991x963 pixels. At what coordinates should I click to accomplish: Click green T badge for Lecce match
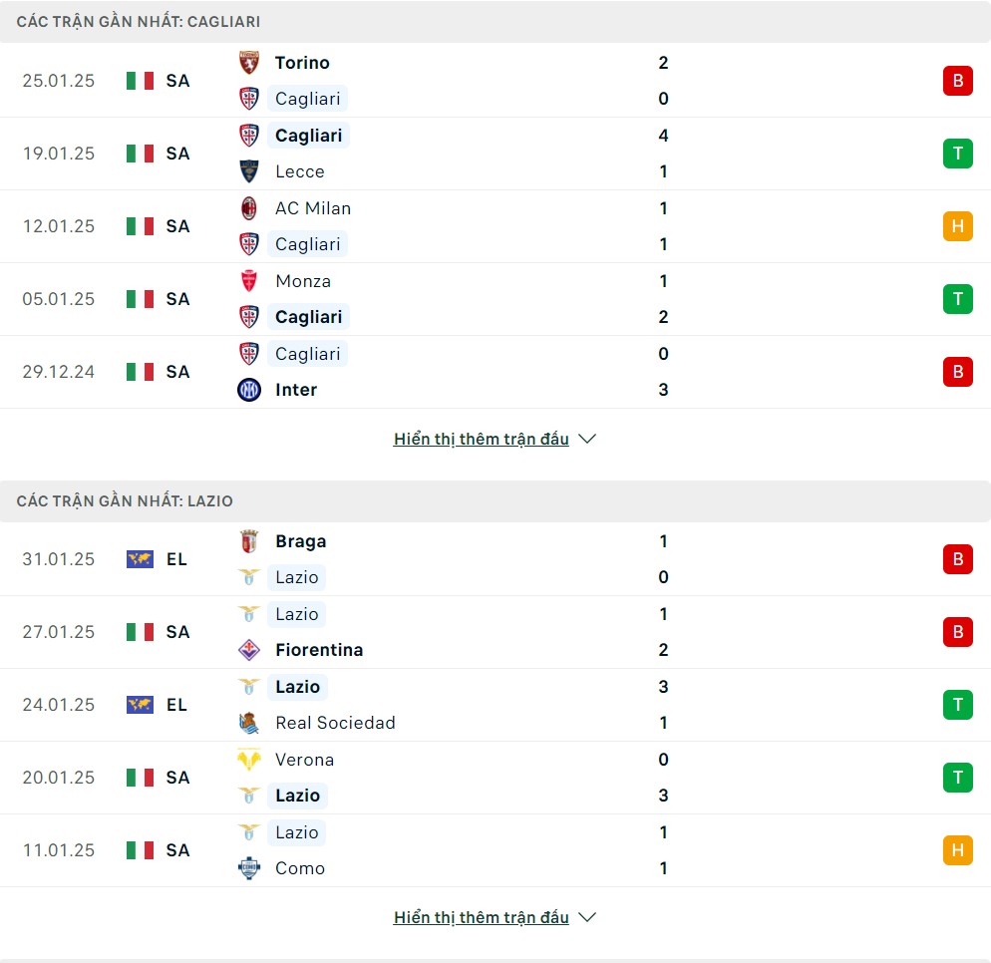click(x=957, y=154)
